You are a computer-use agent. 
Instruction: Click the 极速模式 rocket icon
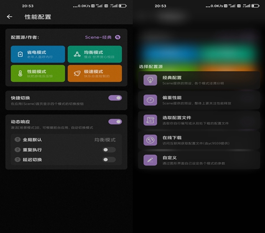(x=77, y=74)
